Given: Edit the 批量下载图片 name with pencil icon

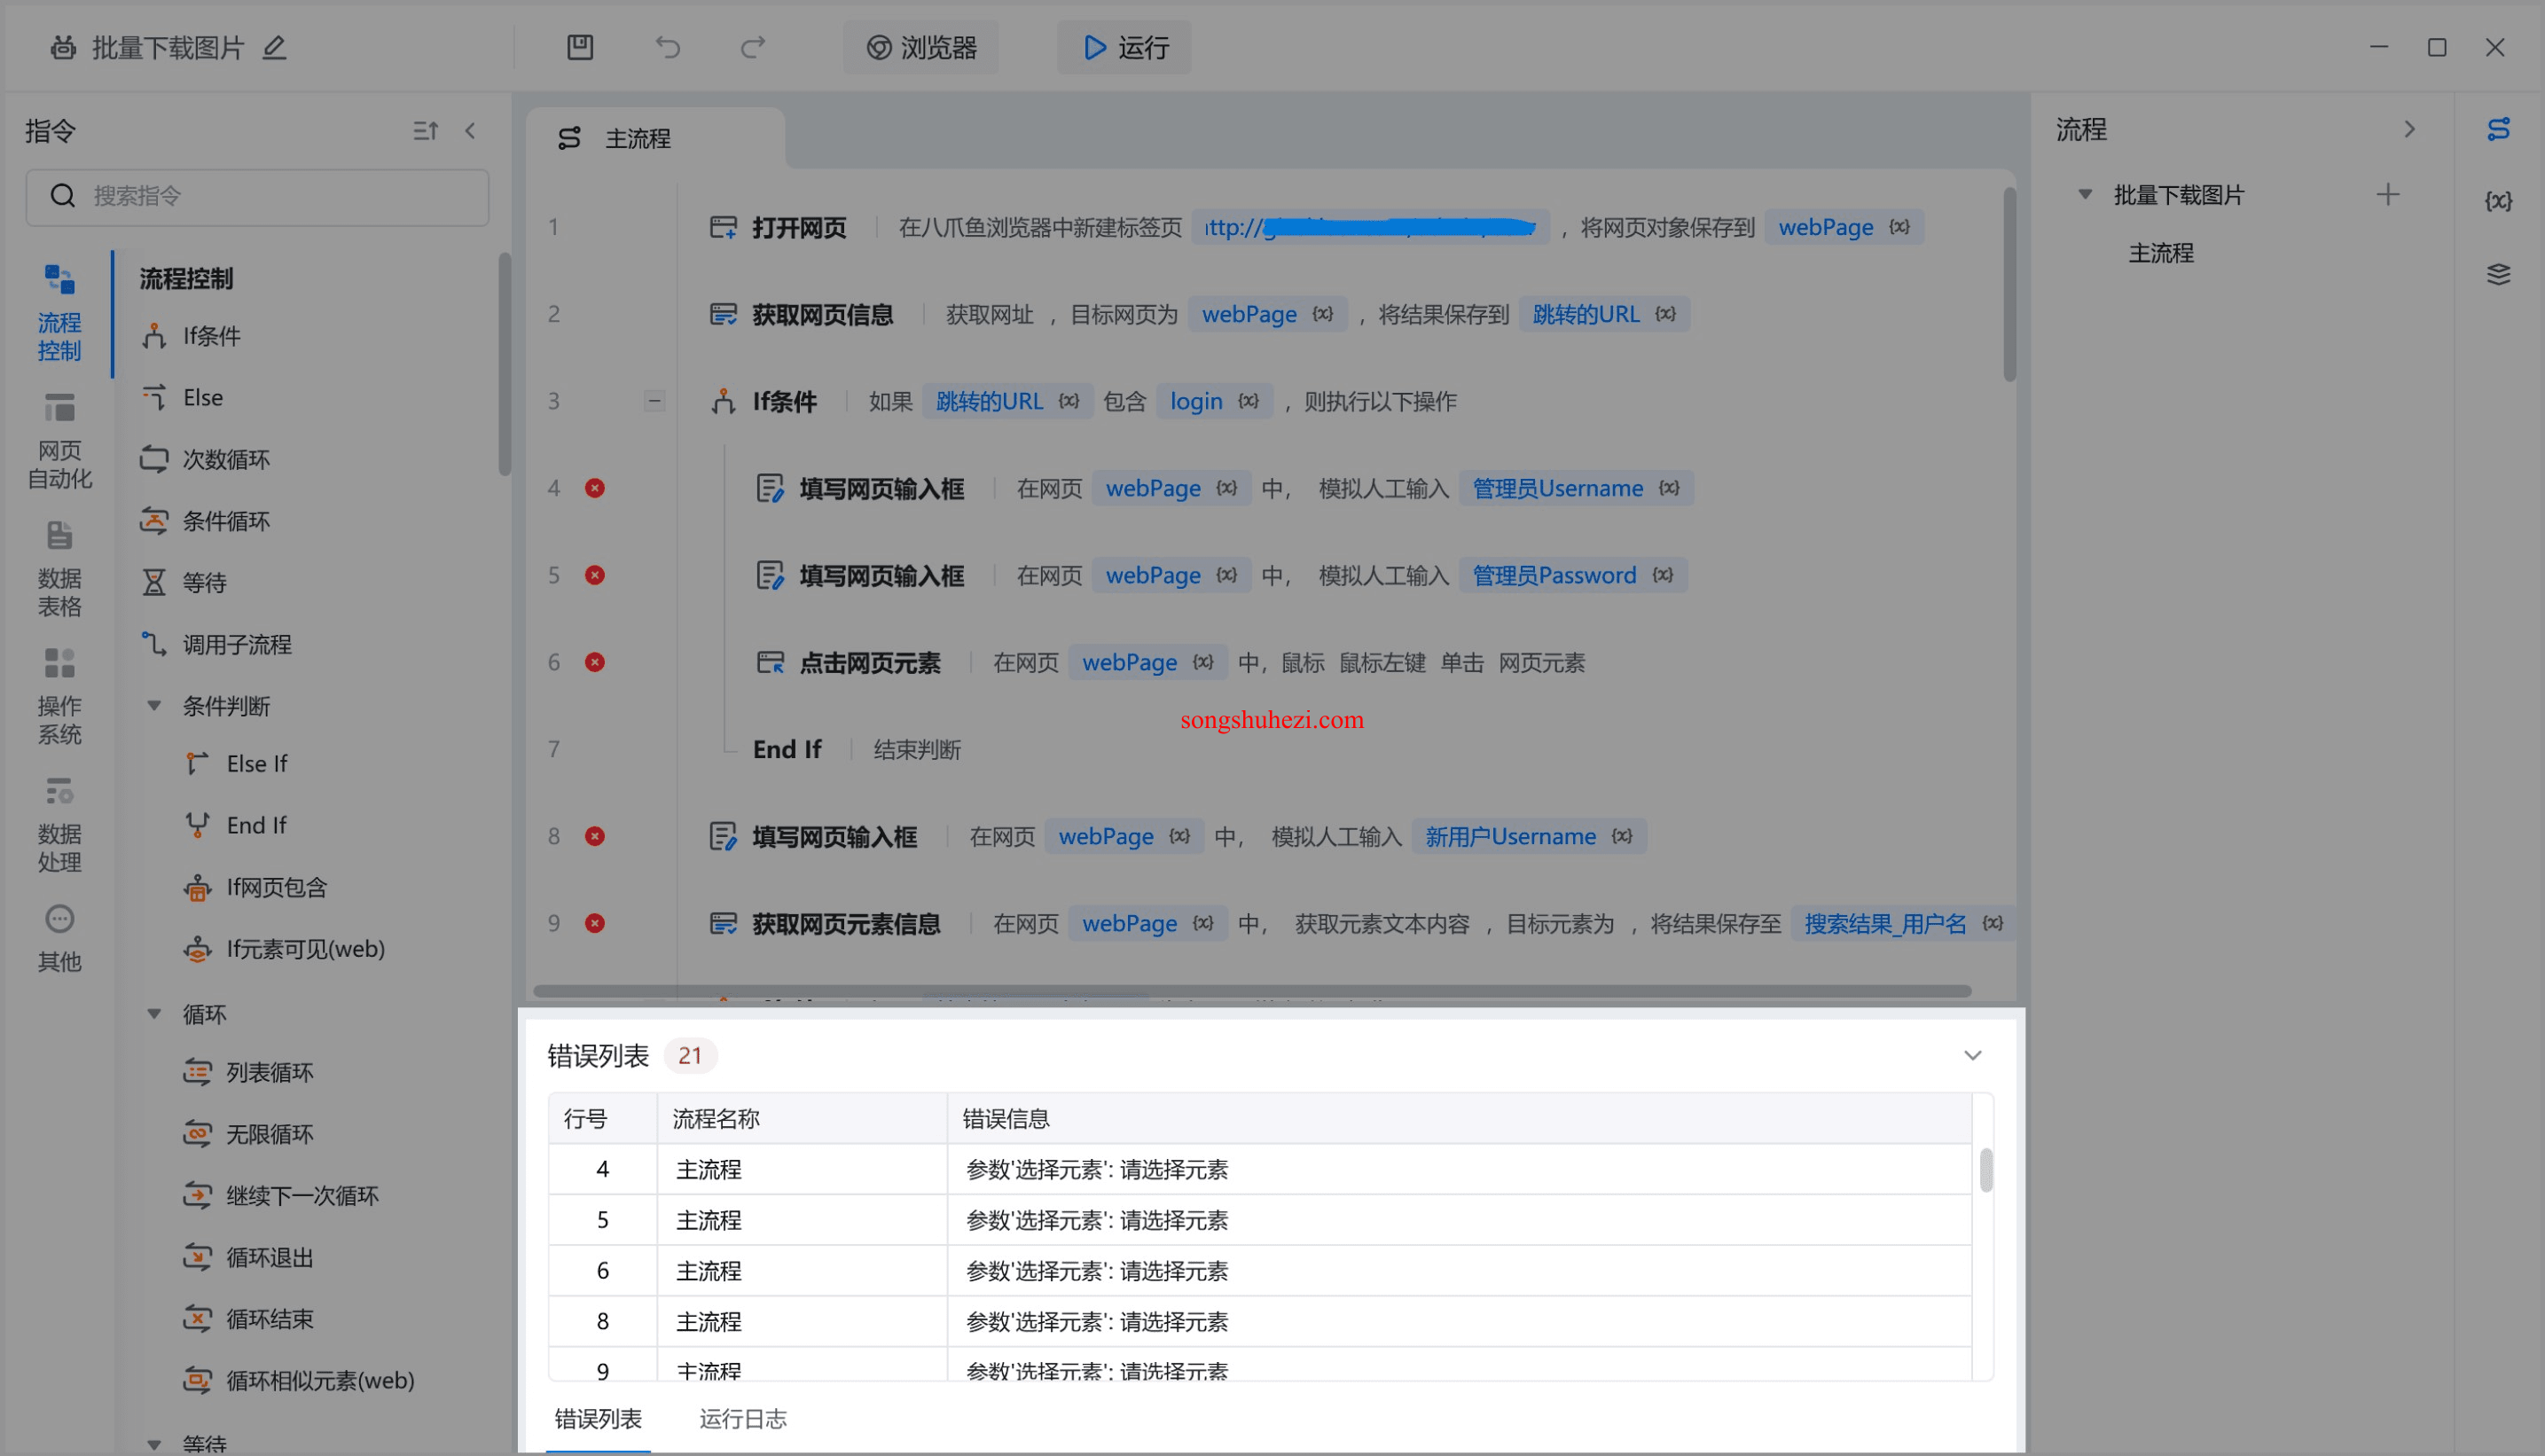Looking at the screenshot, I should click(x=274, y=47).
